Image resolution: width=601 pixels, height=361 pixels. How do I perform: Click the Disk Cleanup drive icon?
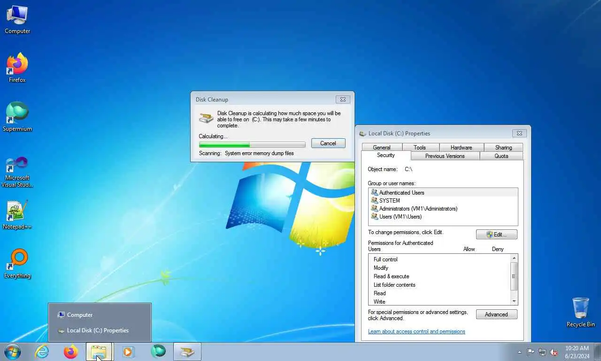point(206,118)
